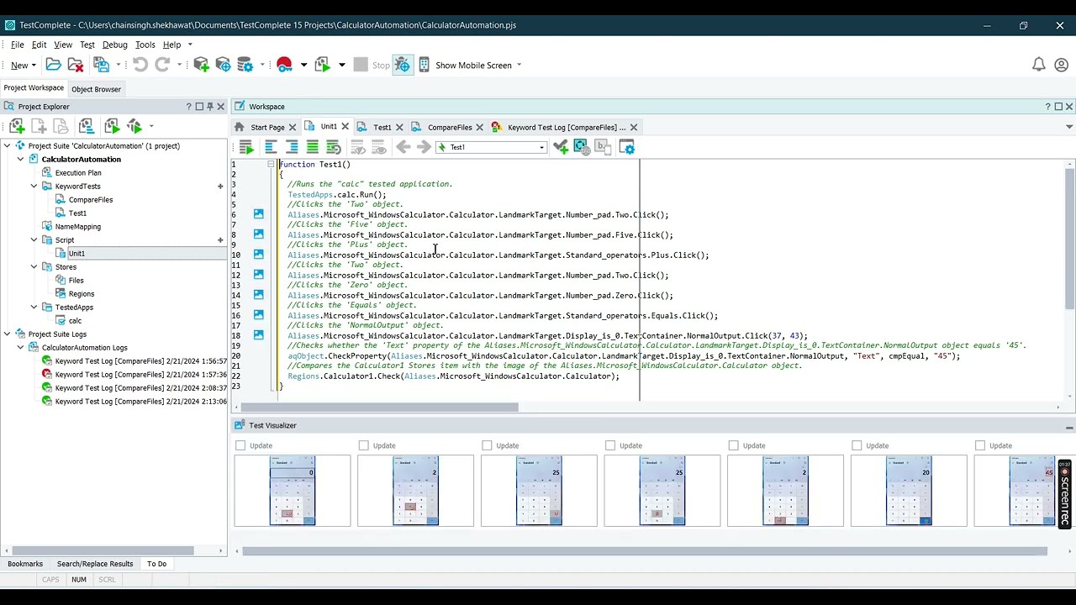Image resolution: width=1076 pixels, height=605 pixels.
Task: Tick the Update checkbox of first visualizer frame
Action: coord(240,445)
